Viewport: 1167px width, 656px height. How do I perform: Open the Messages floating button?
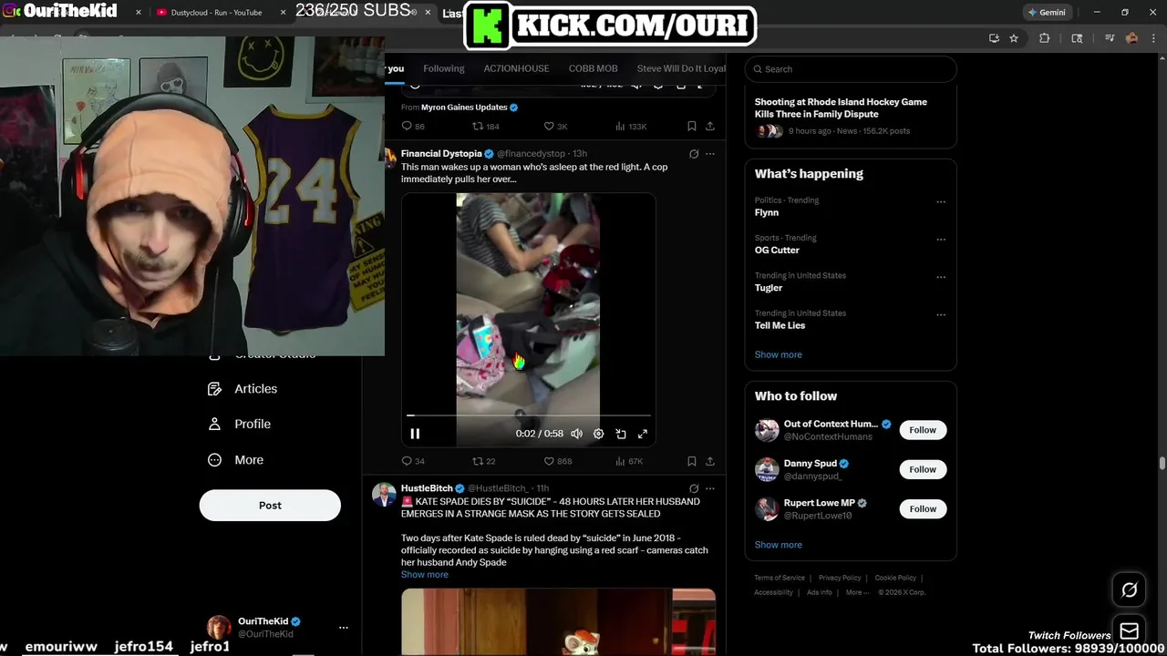click(1129, 631)
